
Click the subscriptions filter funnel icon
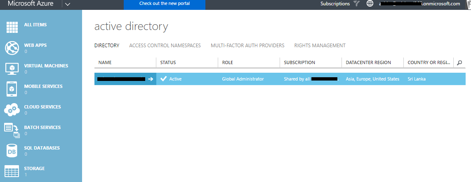pos(357,4)
